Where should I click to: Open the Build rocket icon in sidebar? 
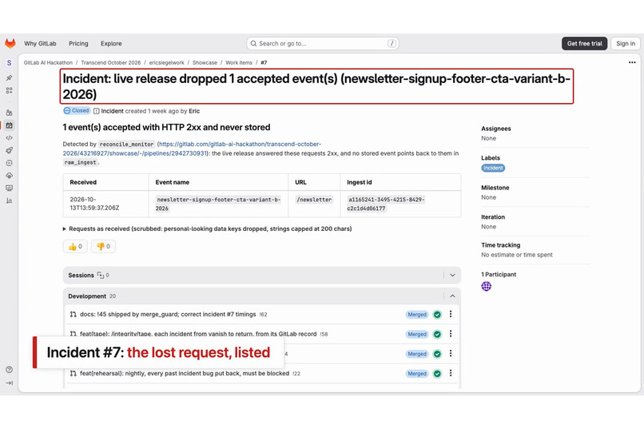pos(9,150)
